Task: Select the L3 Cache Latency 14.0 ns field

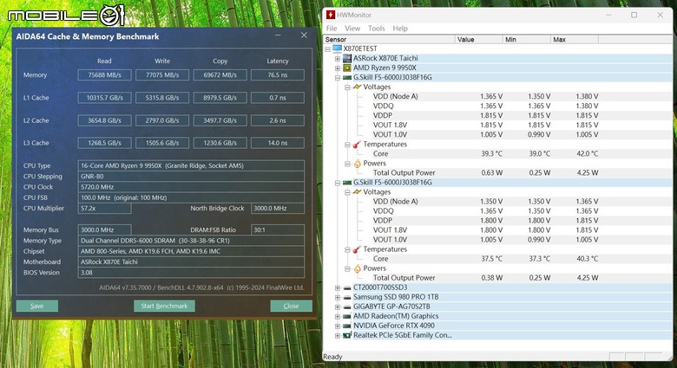Action: tap(278, 143)
